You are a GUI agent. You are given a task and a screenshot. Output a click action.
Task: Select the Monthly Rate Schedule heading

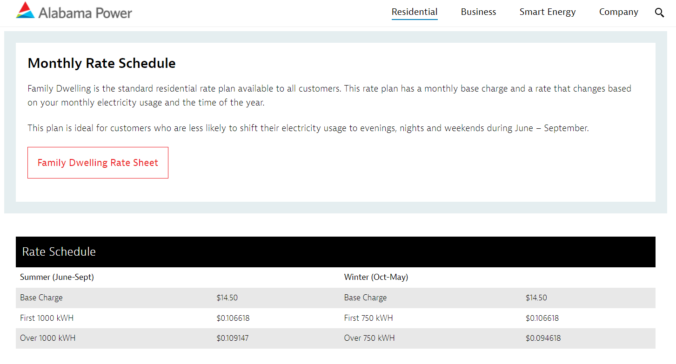coord(102,63)
